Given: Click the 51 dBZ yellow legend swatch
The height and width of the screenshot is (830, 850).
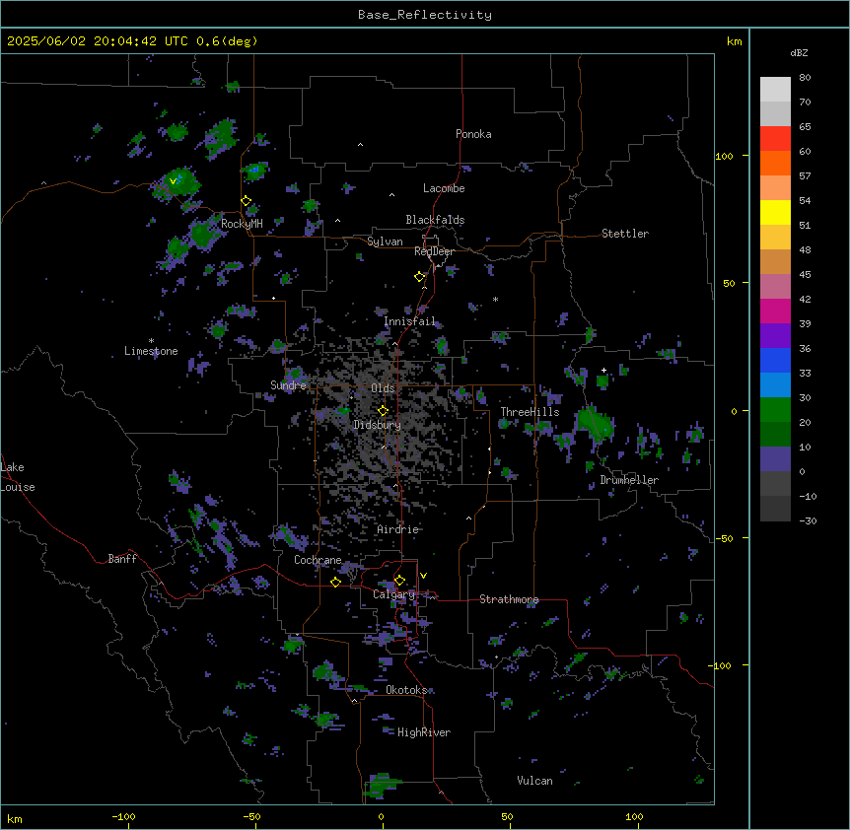Looking at the screenshot, I should pos(775,212).
